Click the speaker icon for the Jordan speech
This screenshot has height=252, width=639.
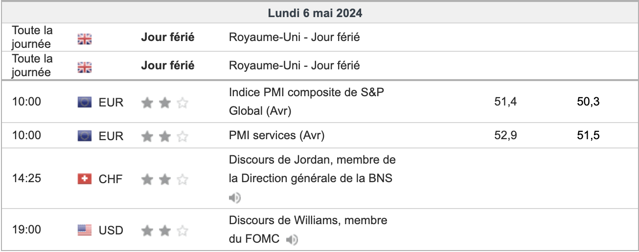(x=235, y=198)
